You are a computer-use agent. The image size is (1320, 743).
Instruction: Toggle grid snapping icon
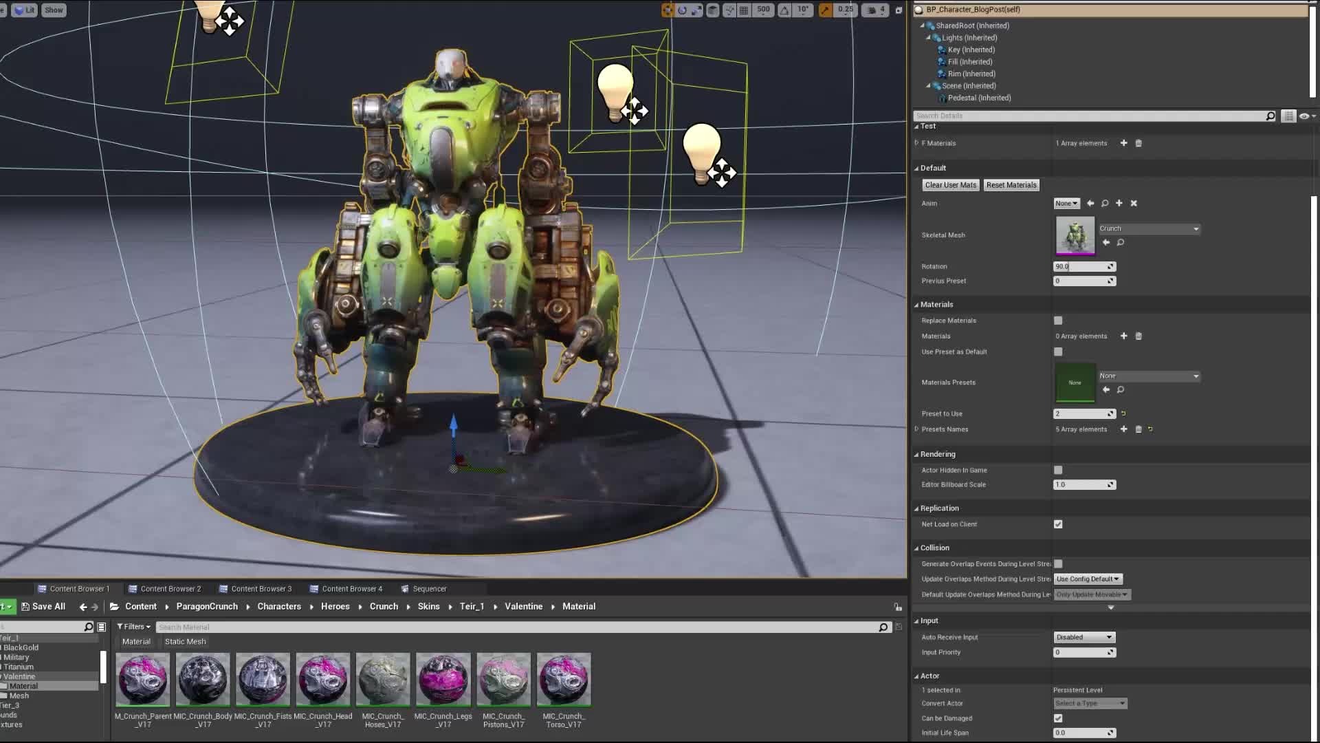click(744, 10)
